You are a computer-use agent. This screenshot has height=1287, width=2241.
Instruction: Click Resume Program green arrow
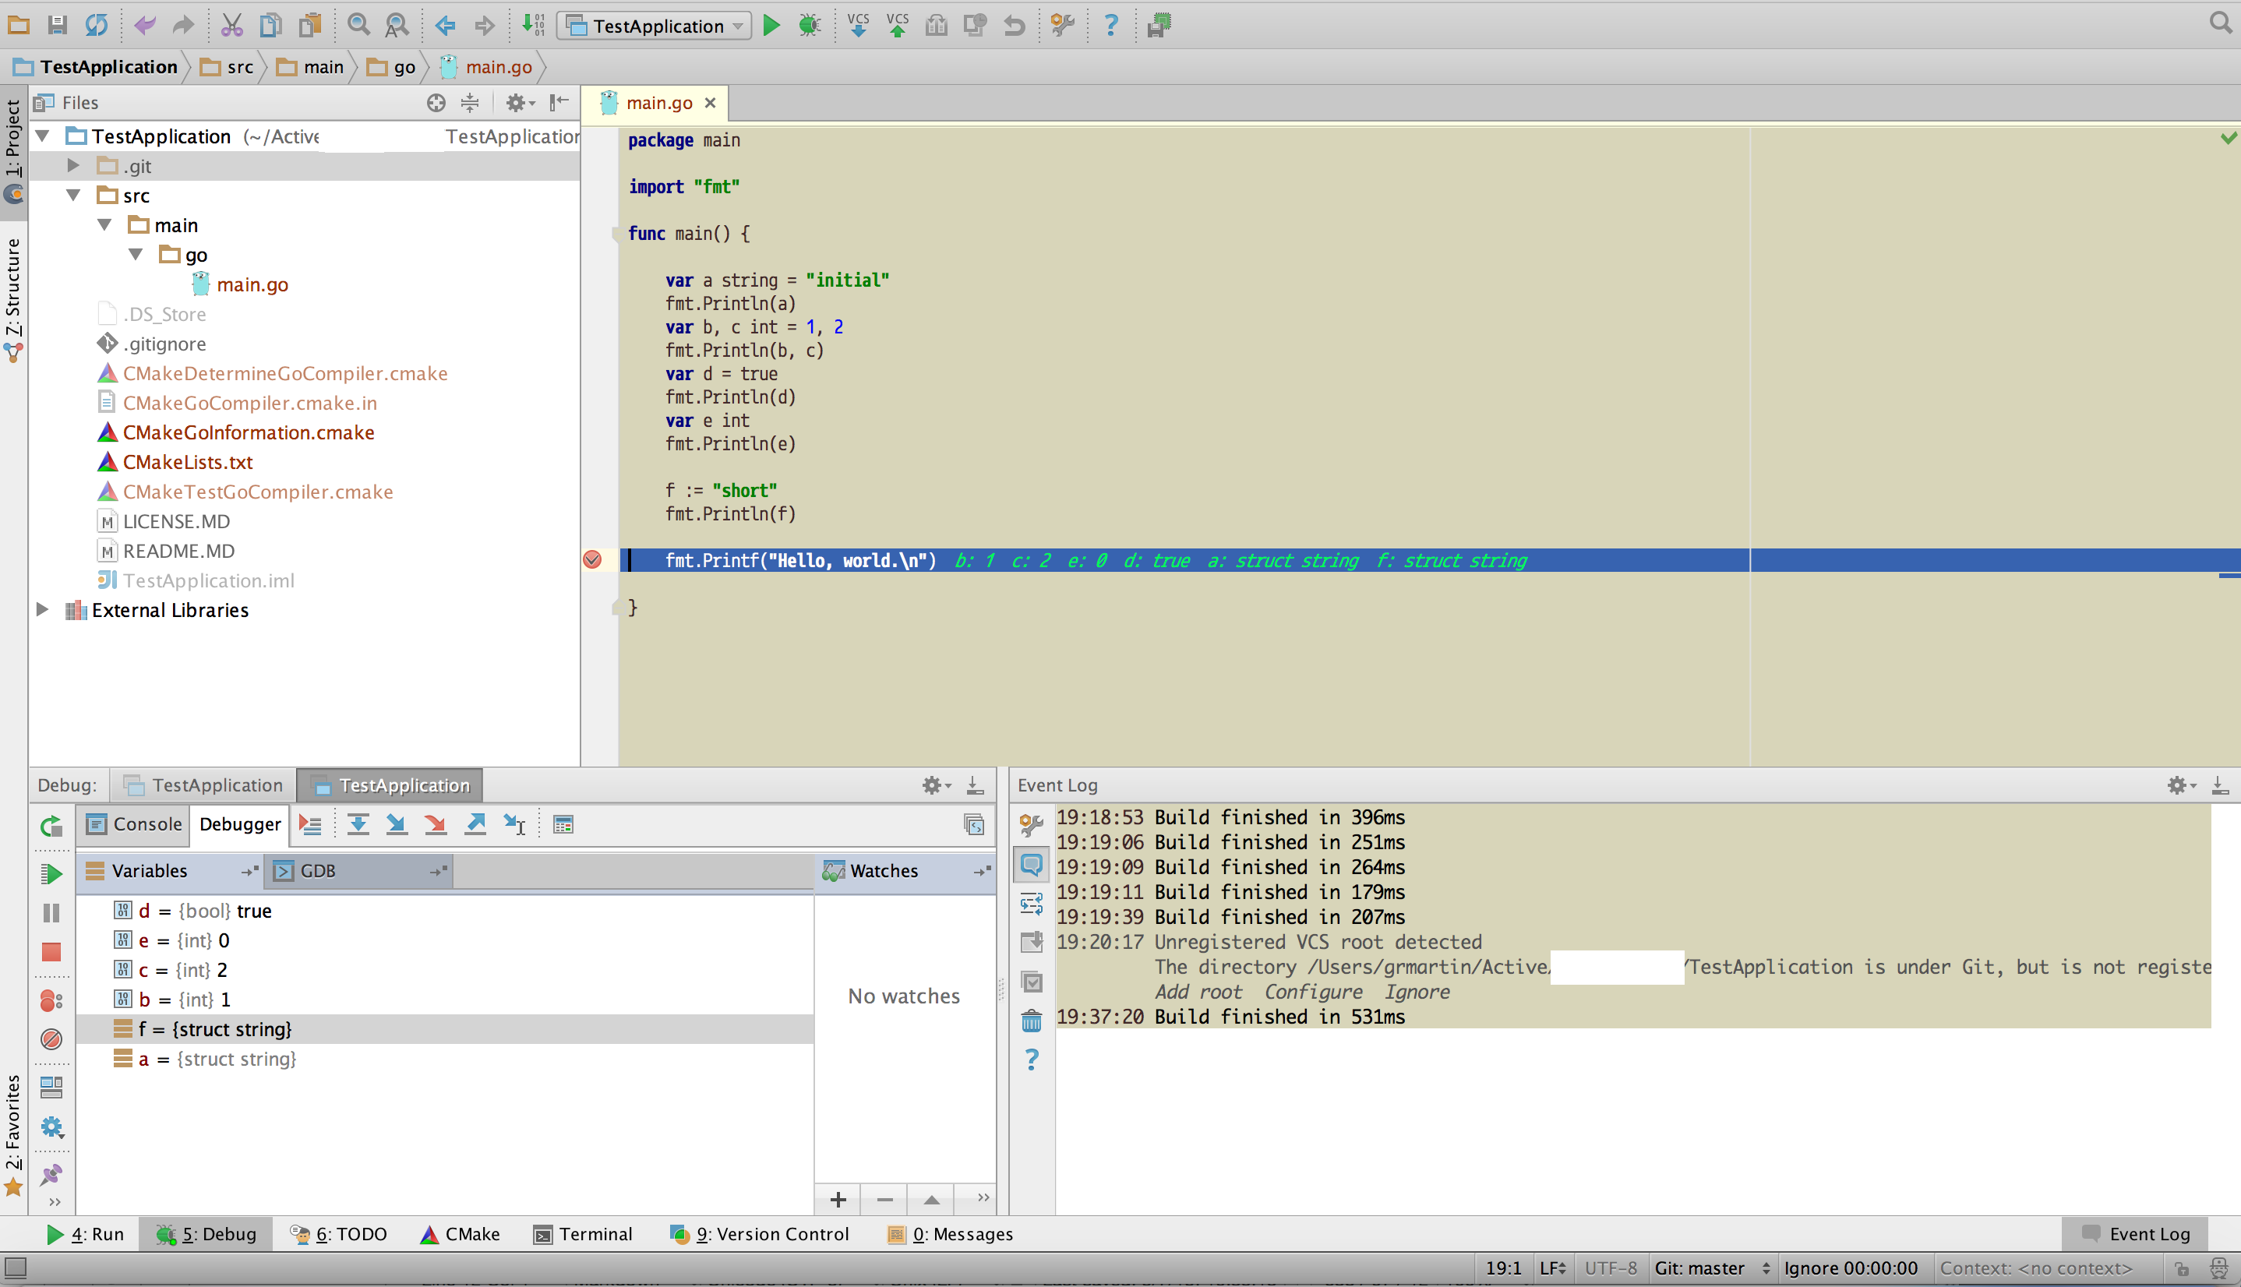51,873
